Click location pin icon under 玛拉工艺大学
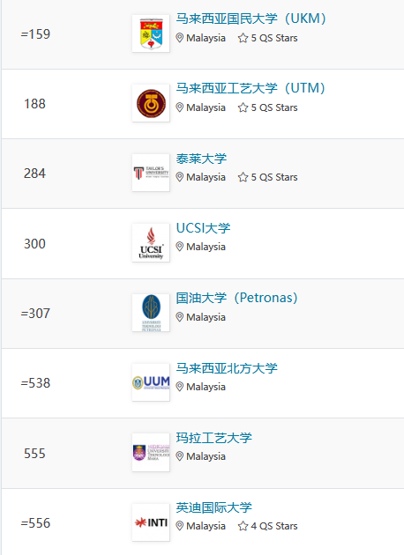Viewport: 404px width, 555px height. [x=180, y=456]
